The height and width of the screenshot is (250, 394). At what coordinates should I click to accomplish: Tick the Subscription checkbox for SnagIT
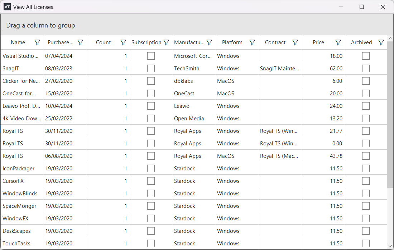coord(151,69)
